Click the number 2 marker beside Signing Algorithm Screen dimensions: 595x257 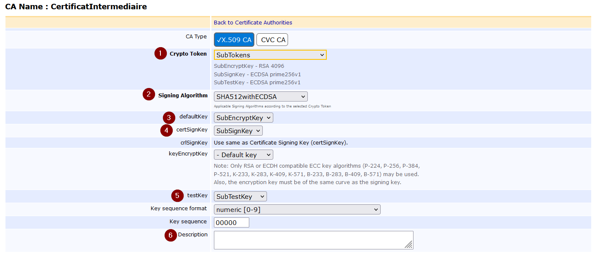pyautogui.click(x=149, y=94)
